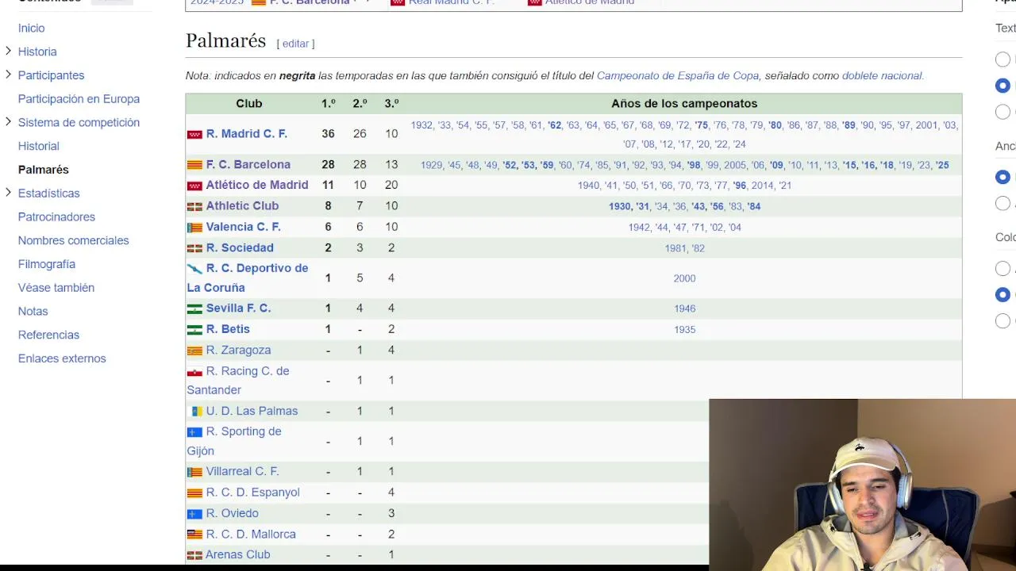Click the selected radio option under Ancho
1016x571 pixels.
(1003, 177)
